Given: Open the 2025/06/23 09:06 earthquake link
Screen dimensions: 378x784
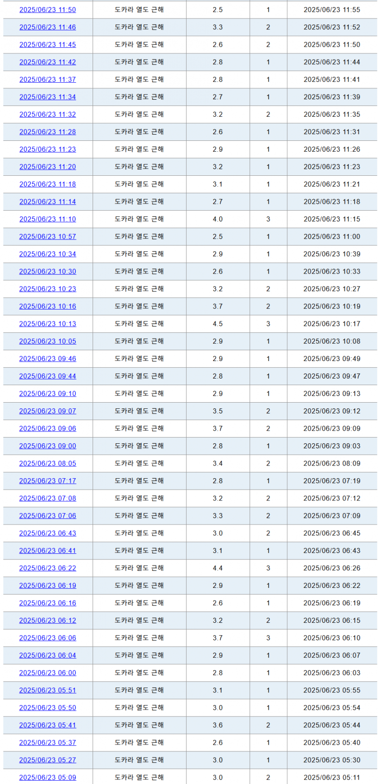Looking at the screenshot, I should (48, 429).
